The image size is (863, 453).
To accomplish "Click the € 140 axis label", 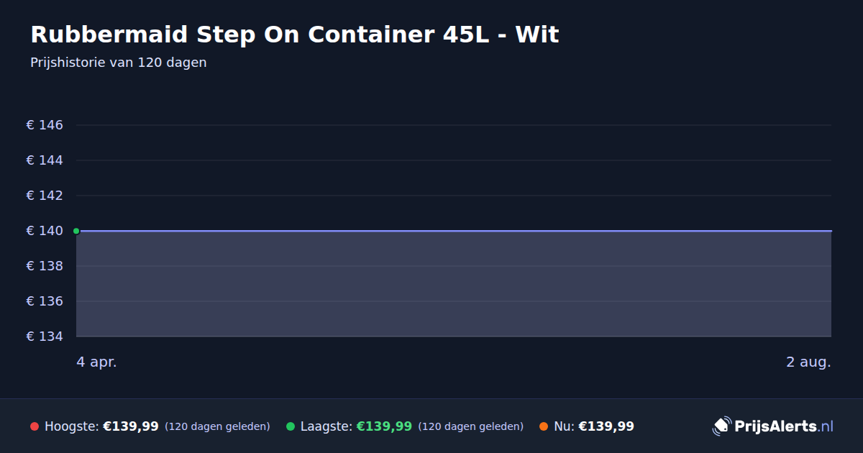I will click(45, 231).
